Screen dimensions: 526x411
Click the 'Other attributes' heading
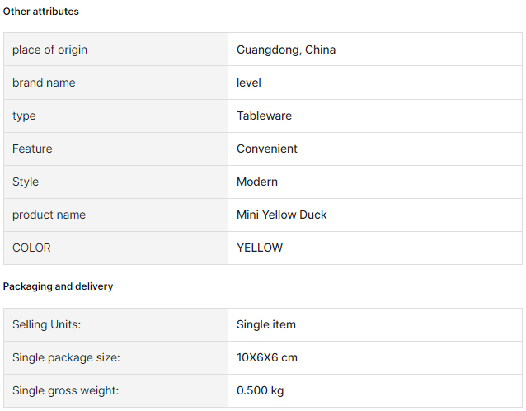click(x=41, y=12)
